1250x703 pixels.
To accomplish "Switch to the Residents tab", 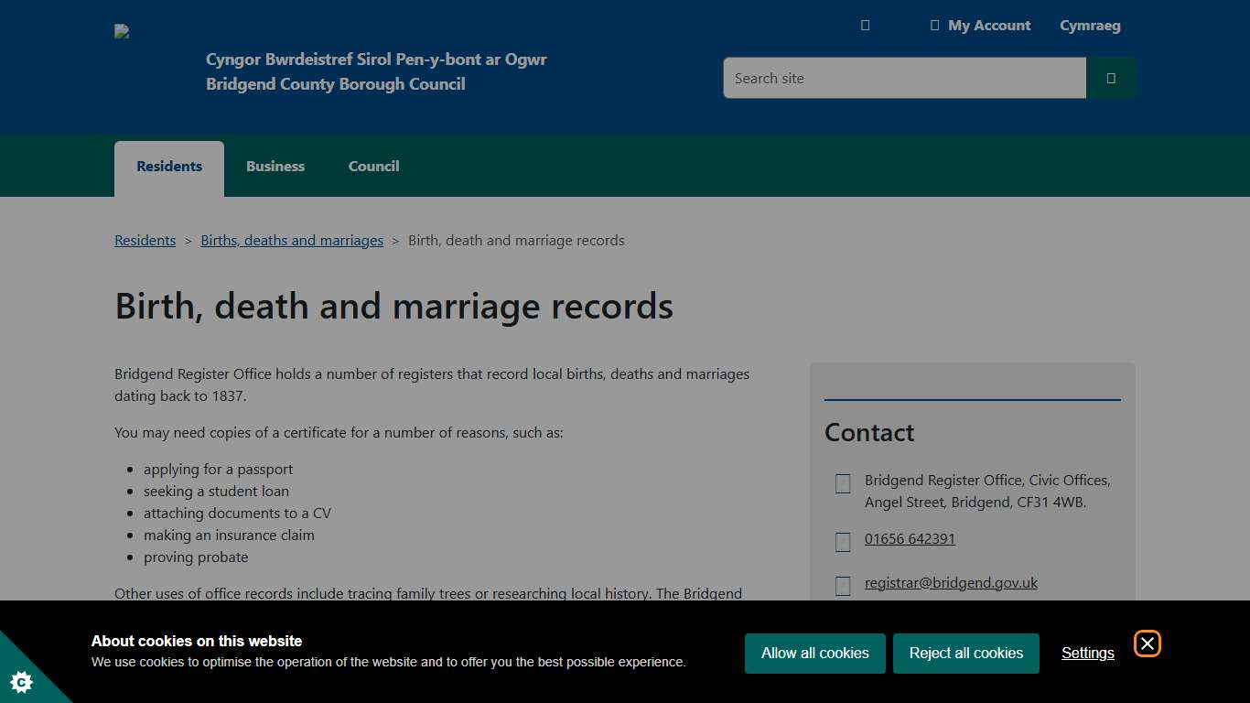I will [x=168, y=166].
